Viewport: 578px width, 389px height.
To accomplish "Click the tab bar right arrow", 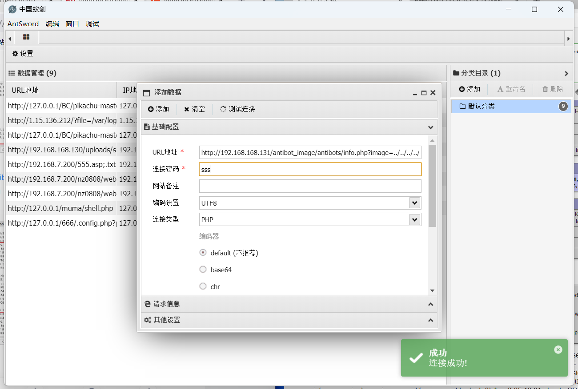I will coord(568,39).
